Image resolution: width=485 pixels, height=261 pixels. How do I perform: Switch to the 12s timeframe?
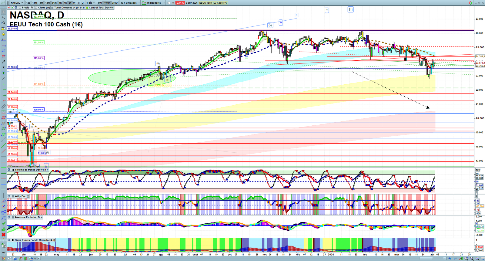[28, 3]
